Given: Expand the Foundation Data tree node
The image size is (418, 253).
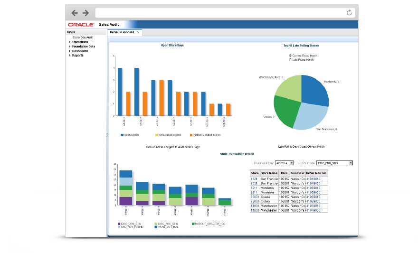Looking at the screenshot, I should click(x=69, y=47).
